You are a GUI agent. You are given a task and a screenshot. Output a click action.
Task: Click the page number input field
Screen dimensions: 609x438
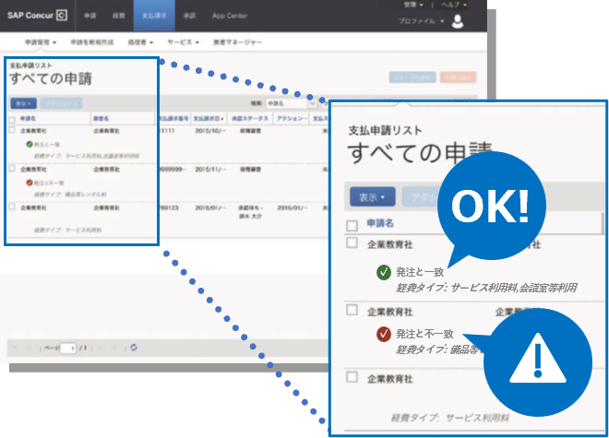point(67,349)
